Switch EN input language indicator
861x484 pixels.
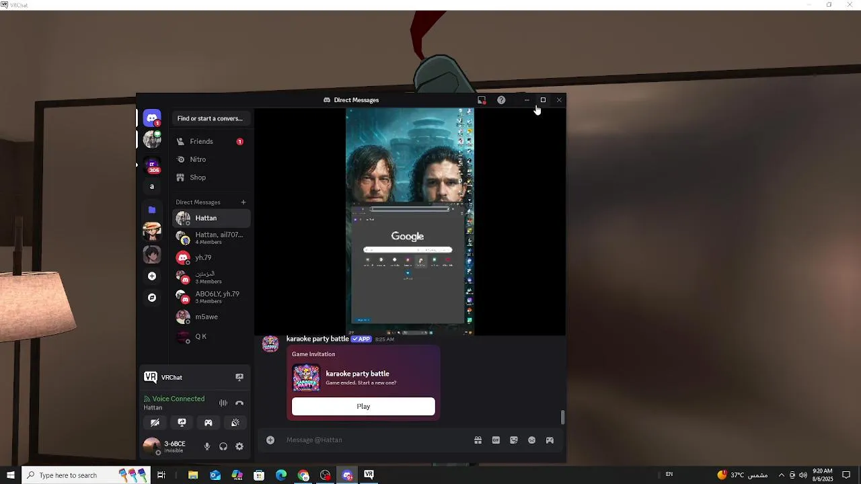coord(669,475)
